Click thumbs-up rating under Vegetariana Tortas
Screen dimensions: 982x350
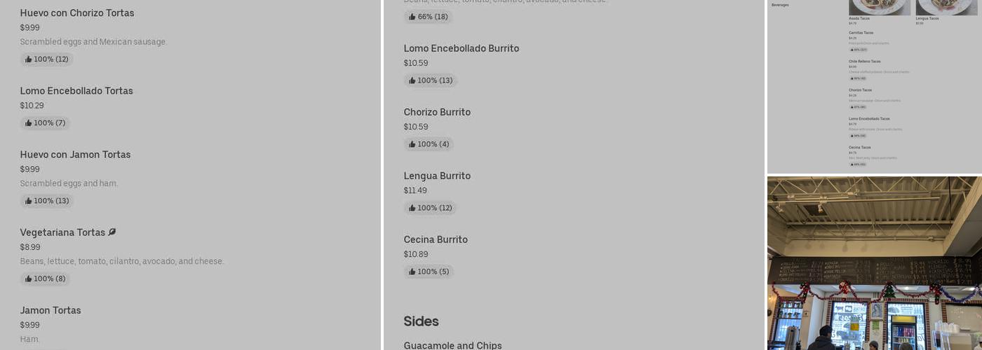45,279
